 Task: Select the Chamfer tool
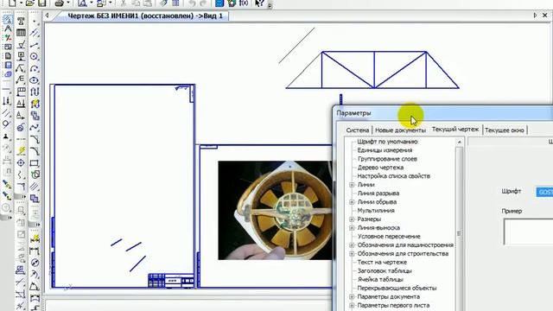pyautogui.click(x=35, y=140)
